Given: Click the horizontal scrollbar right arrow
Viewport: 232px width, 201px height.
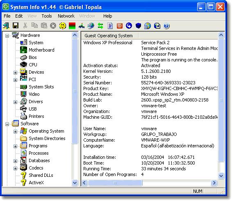Looking at the screenshot, I should click(214, 183).
